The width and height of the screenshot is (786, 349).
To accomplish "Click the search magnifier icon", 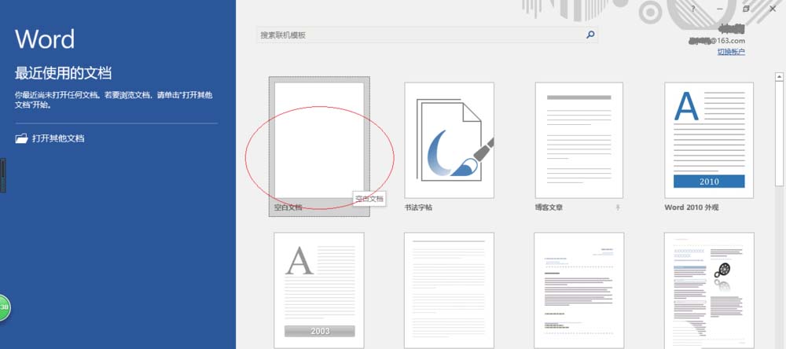I will 590,35.
